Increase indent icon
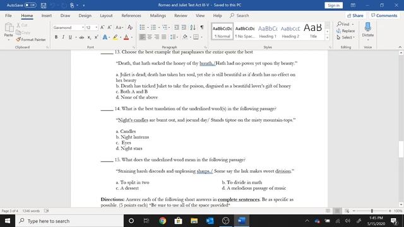The image size is (404, 227). click(184, 27)
